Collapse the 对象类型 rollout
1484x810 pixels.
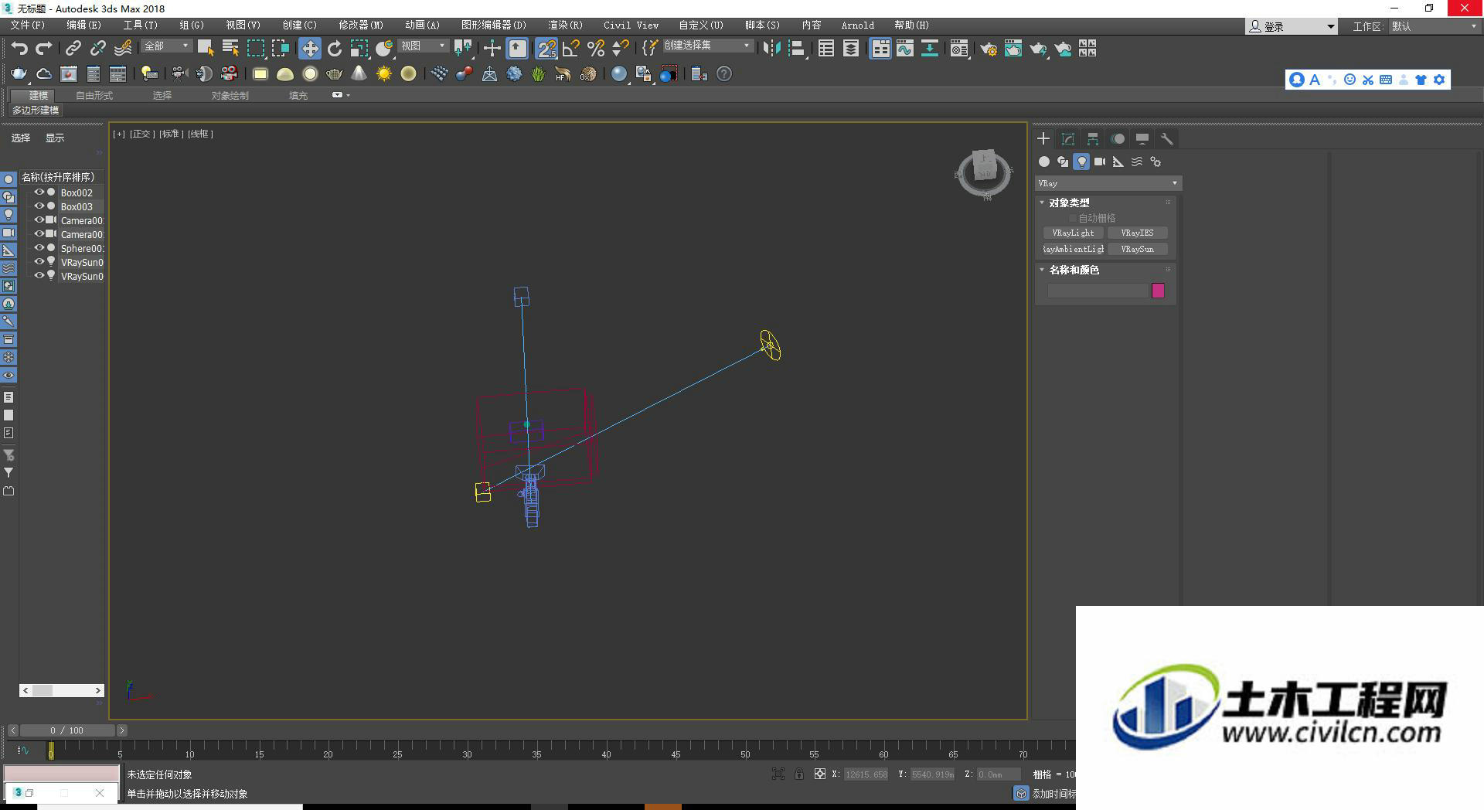[x=1041, y=202]
